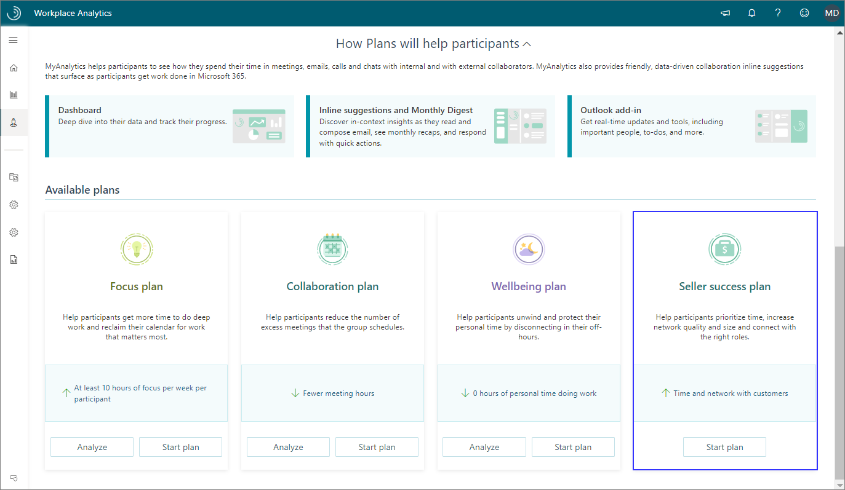Click the scrollbar down arrow
The image size is (845, 490).
(839, 484)
